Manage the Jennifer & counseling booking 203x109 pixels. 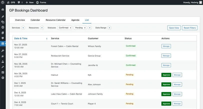coord(166,65)
